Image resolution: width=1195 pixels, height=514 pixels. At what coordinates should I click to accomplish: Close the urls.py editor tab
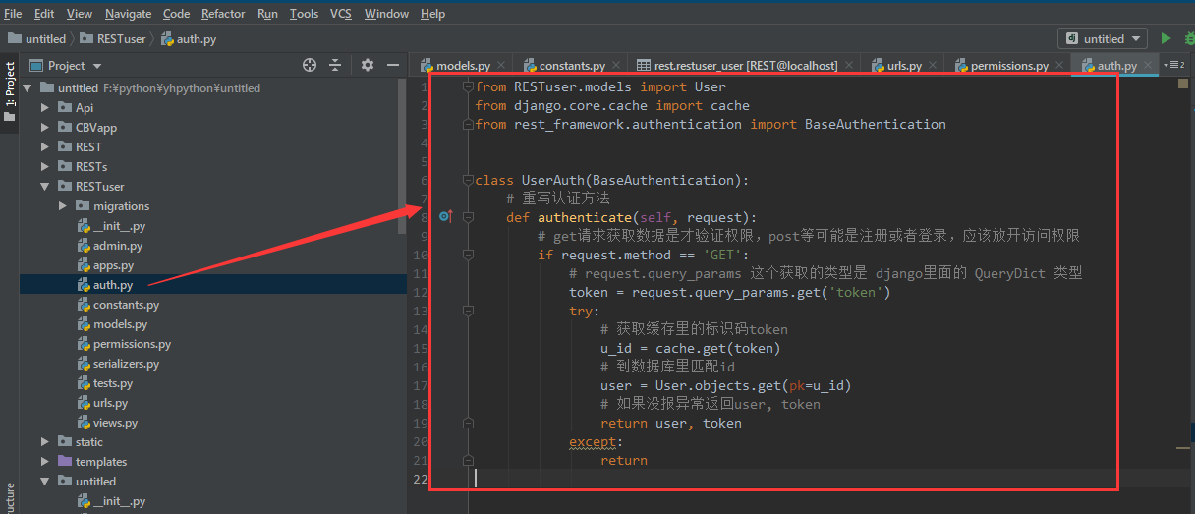[934, 66]
